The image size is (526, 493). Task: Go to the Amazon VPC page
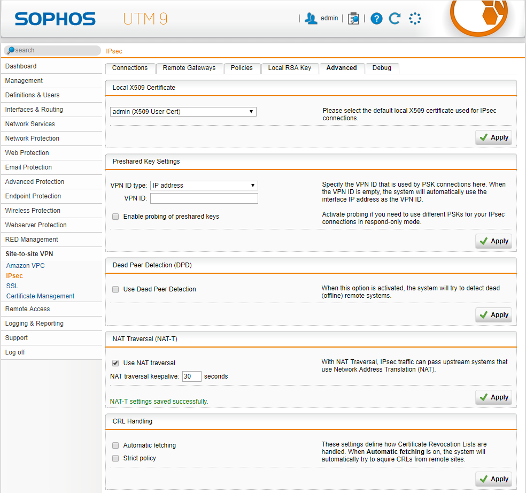(x=26, y=266)
